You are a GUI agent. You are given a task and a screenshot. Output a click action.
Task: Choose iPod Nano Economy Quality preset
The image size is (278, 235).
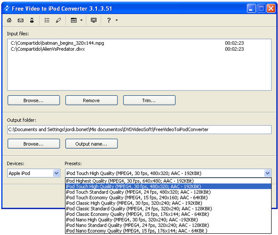[168, 231]
